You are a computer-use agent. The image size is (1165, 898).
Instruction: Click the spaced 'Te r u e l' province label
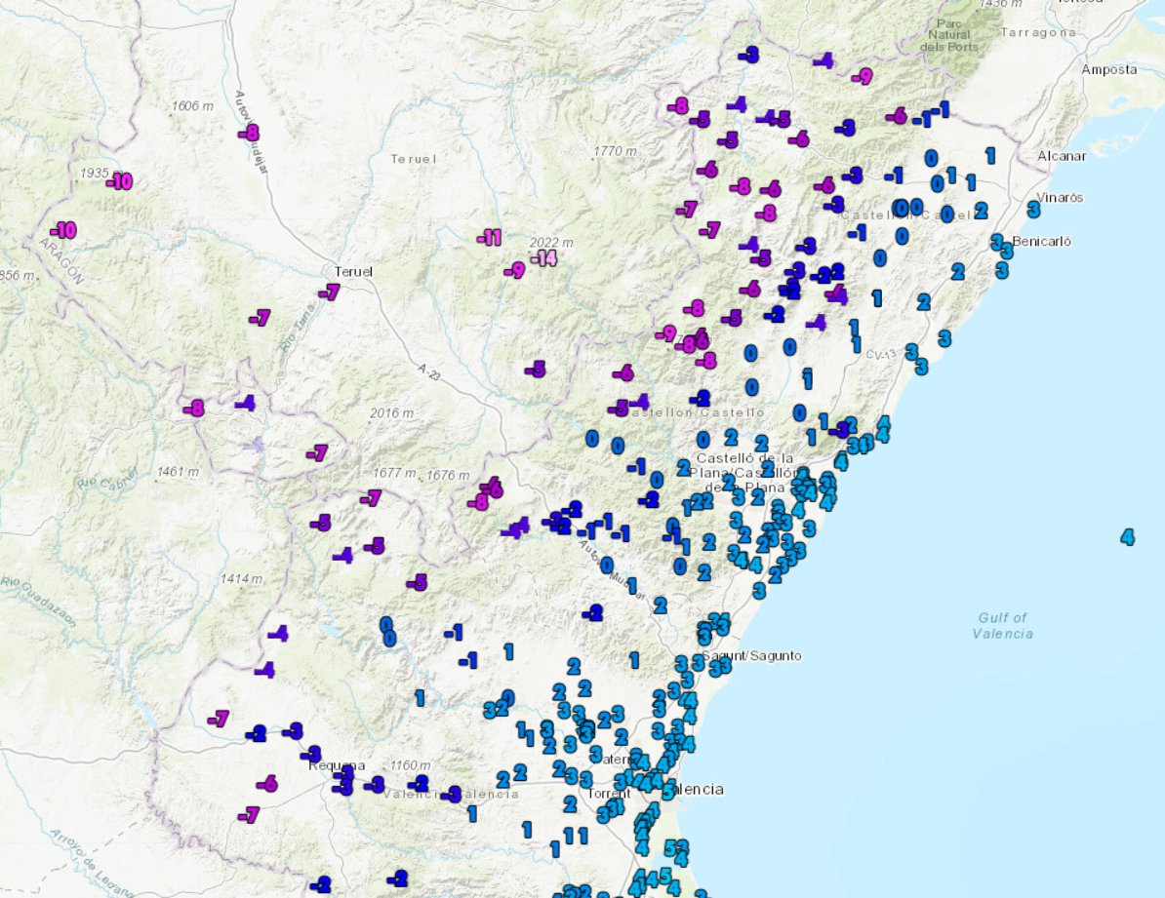[x=414, y=159]
